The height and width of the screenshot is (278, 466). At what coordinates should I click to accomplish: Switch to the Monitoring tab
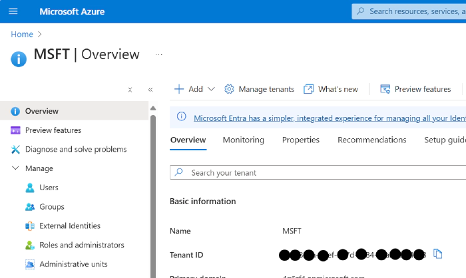click(243, 140)
